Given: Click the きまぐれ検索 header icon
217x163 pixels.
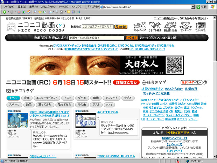Looking at the screenshot, I should click(x=155, y=27).
